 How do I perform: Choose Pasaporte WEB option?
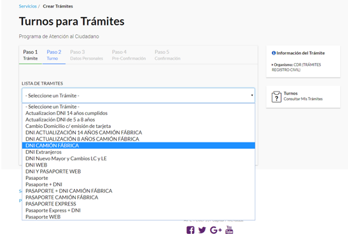point(139,217)
